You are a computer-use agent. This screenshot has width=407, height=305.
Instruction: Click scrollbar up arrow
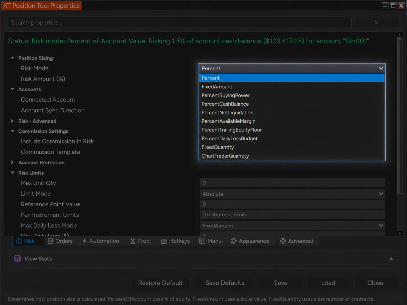[400, 35]
